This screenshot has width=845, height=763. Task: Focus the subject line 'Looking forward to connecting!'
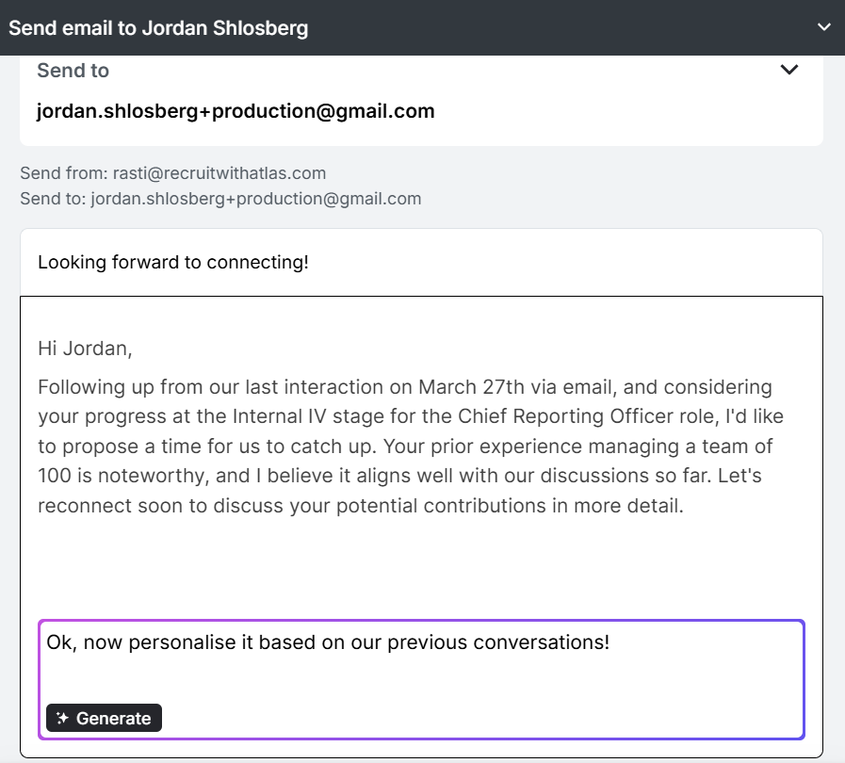[x=421, y=263]
